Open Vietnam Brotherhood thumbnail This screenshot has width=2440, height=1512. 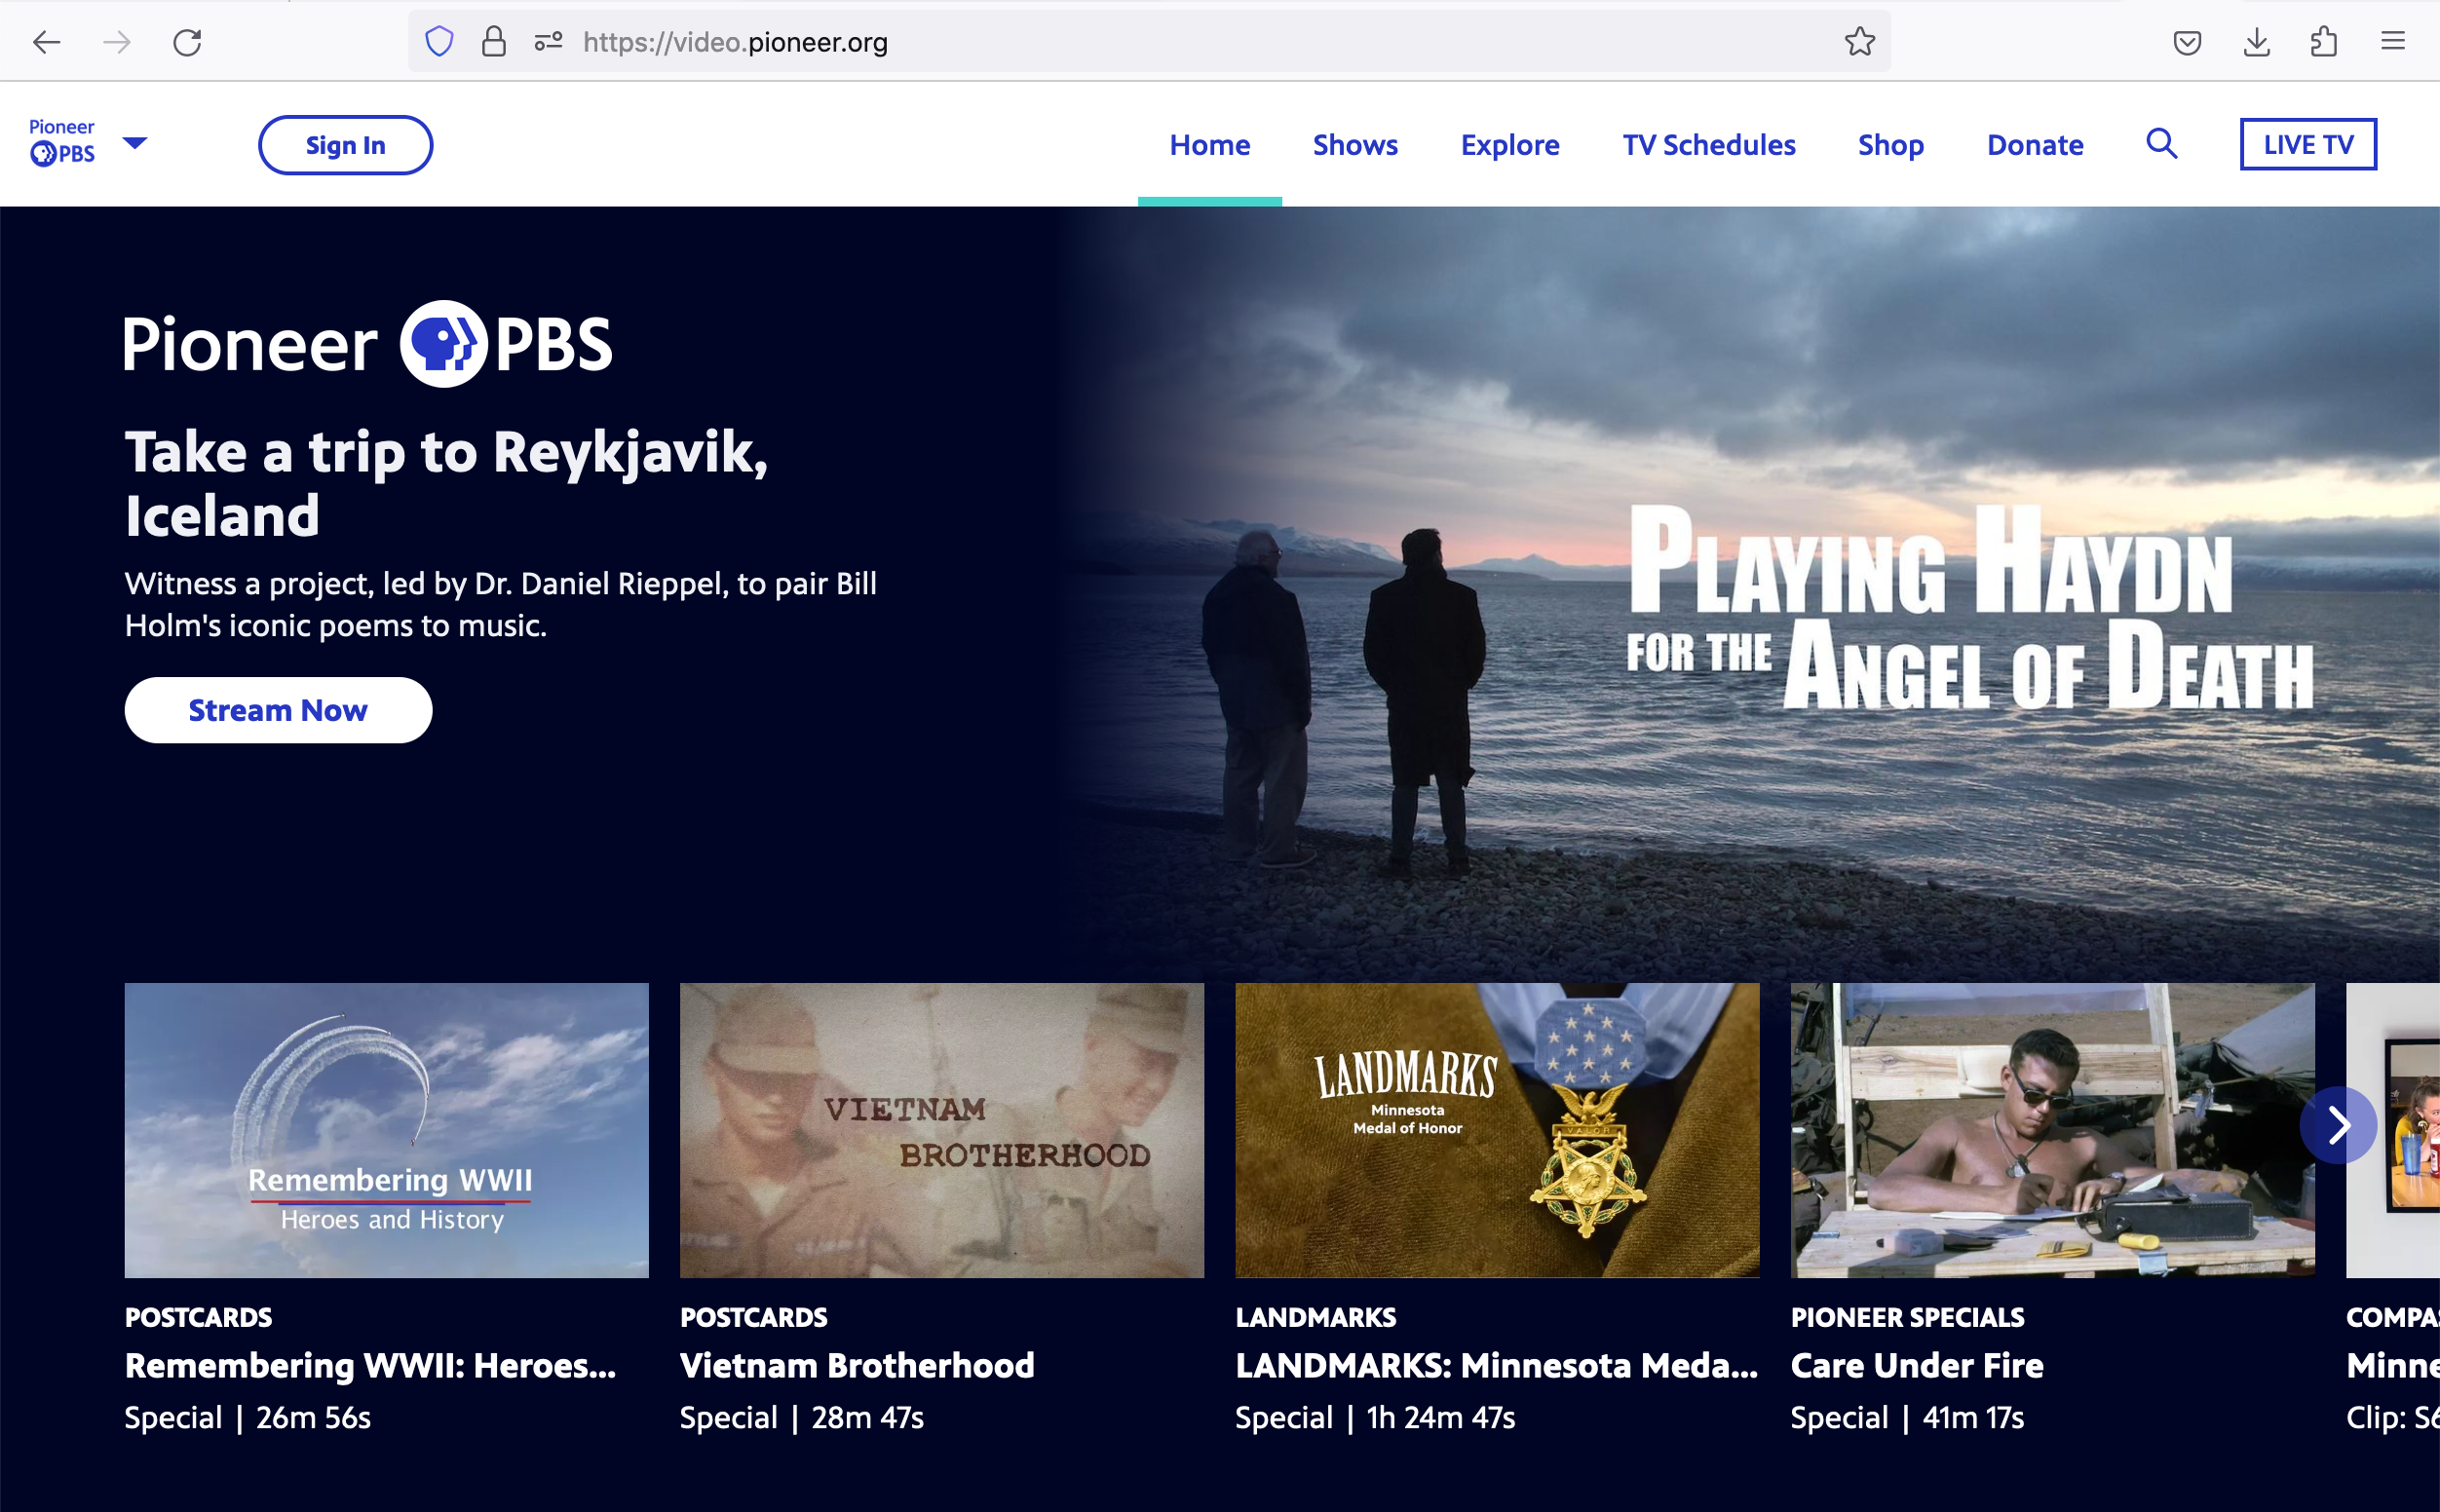pyautogui.click(x=941, y=1130)
